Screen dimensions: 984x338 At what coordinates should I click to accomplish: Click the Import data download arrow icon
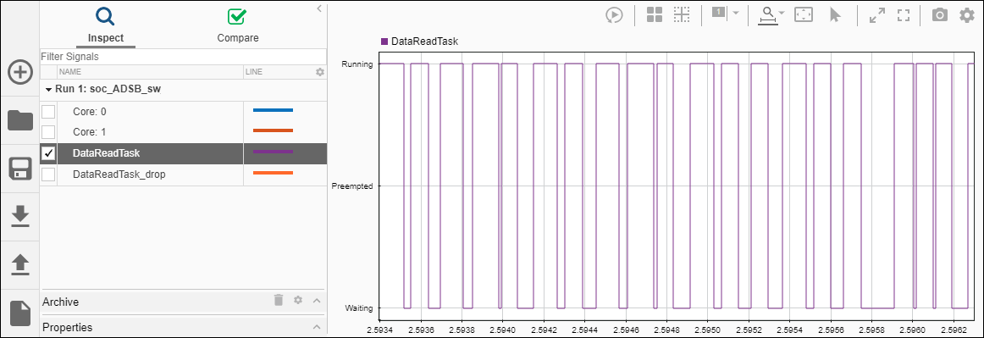[x=20, y=216]
